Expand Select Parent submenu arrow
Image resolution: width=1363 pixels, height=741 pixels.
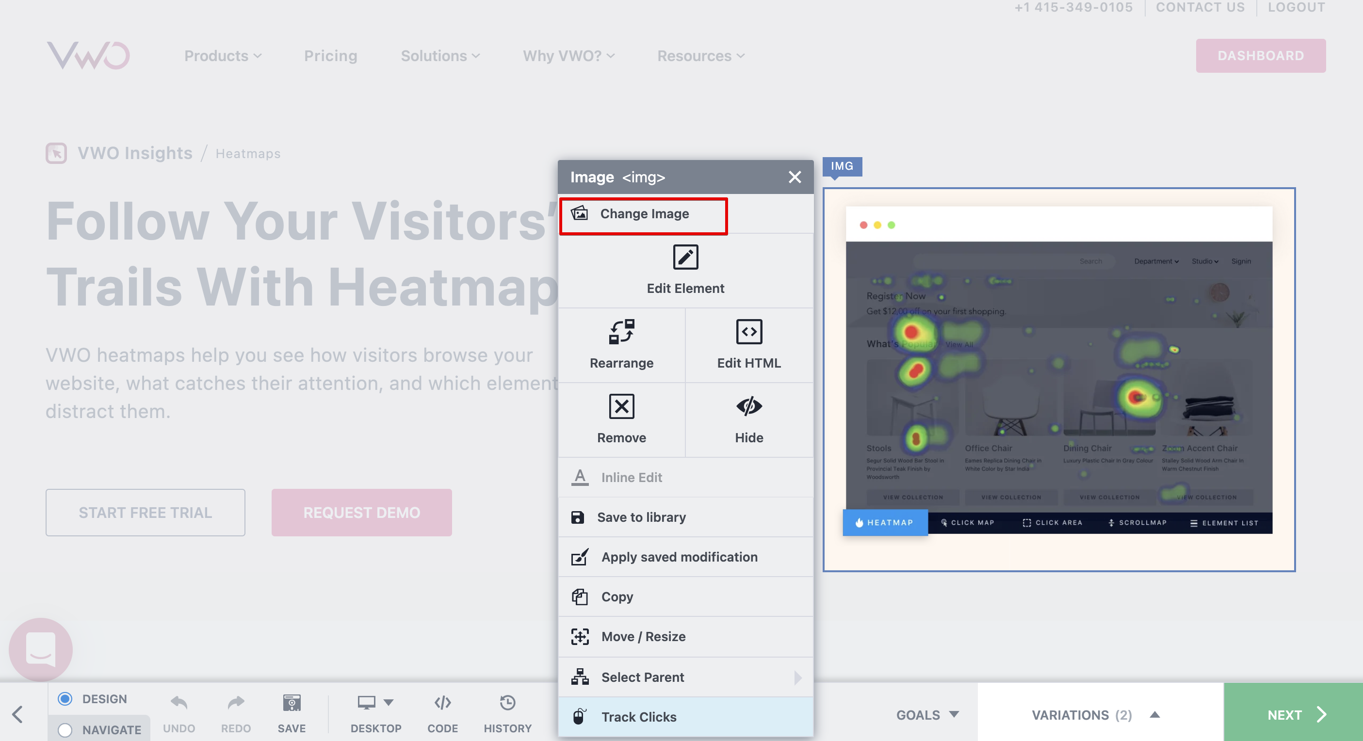(x=797, y=677)
